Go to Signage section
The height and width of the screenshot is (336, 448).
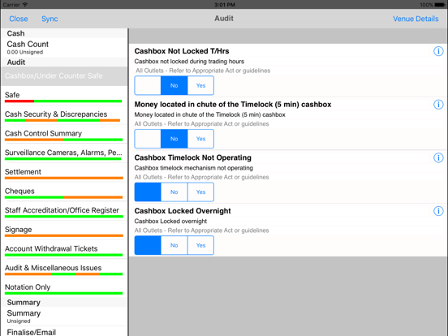click(64, 230)
